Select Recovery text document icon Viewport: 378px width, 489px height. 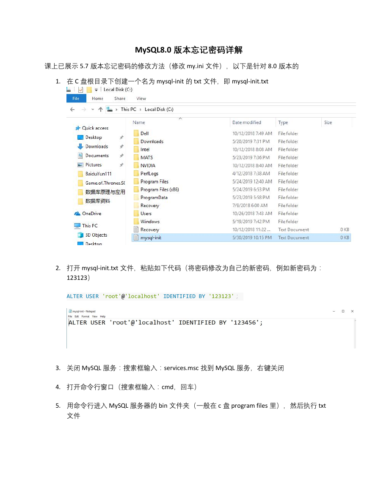pyautogui.click(x=136, y=229)
